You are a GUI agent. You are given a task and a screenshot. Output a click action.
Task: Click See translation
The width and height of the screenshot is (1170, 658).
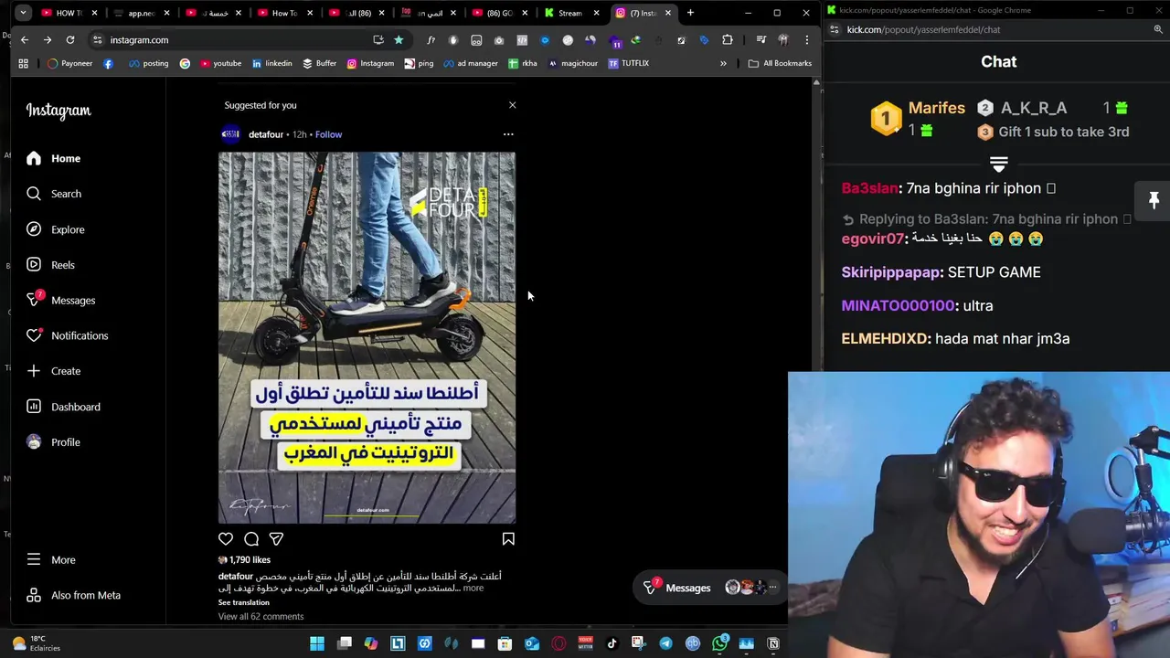click(243, 602)
